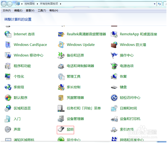Viewport: 167px width, 143px height.
Task: Click the 默认程序 icon
Action: (8, 98)
